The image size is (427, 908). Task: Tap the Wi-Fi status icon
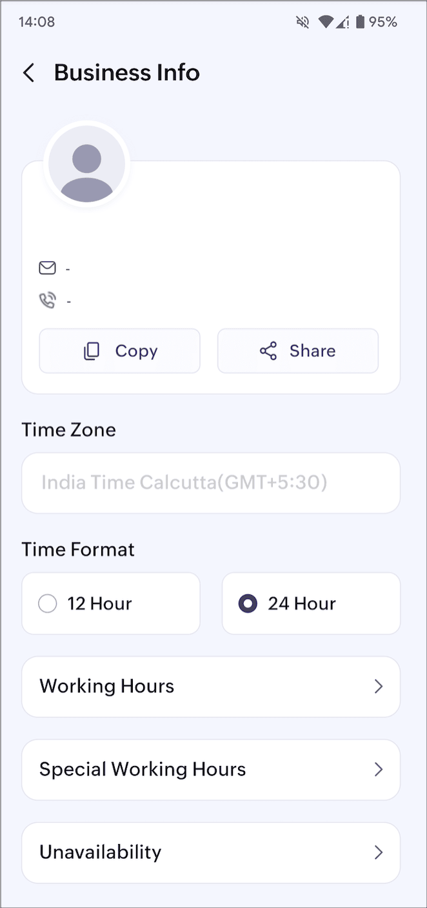click(x=326, y=22)
